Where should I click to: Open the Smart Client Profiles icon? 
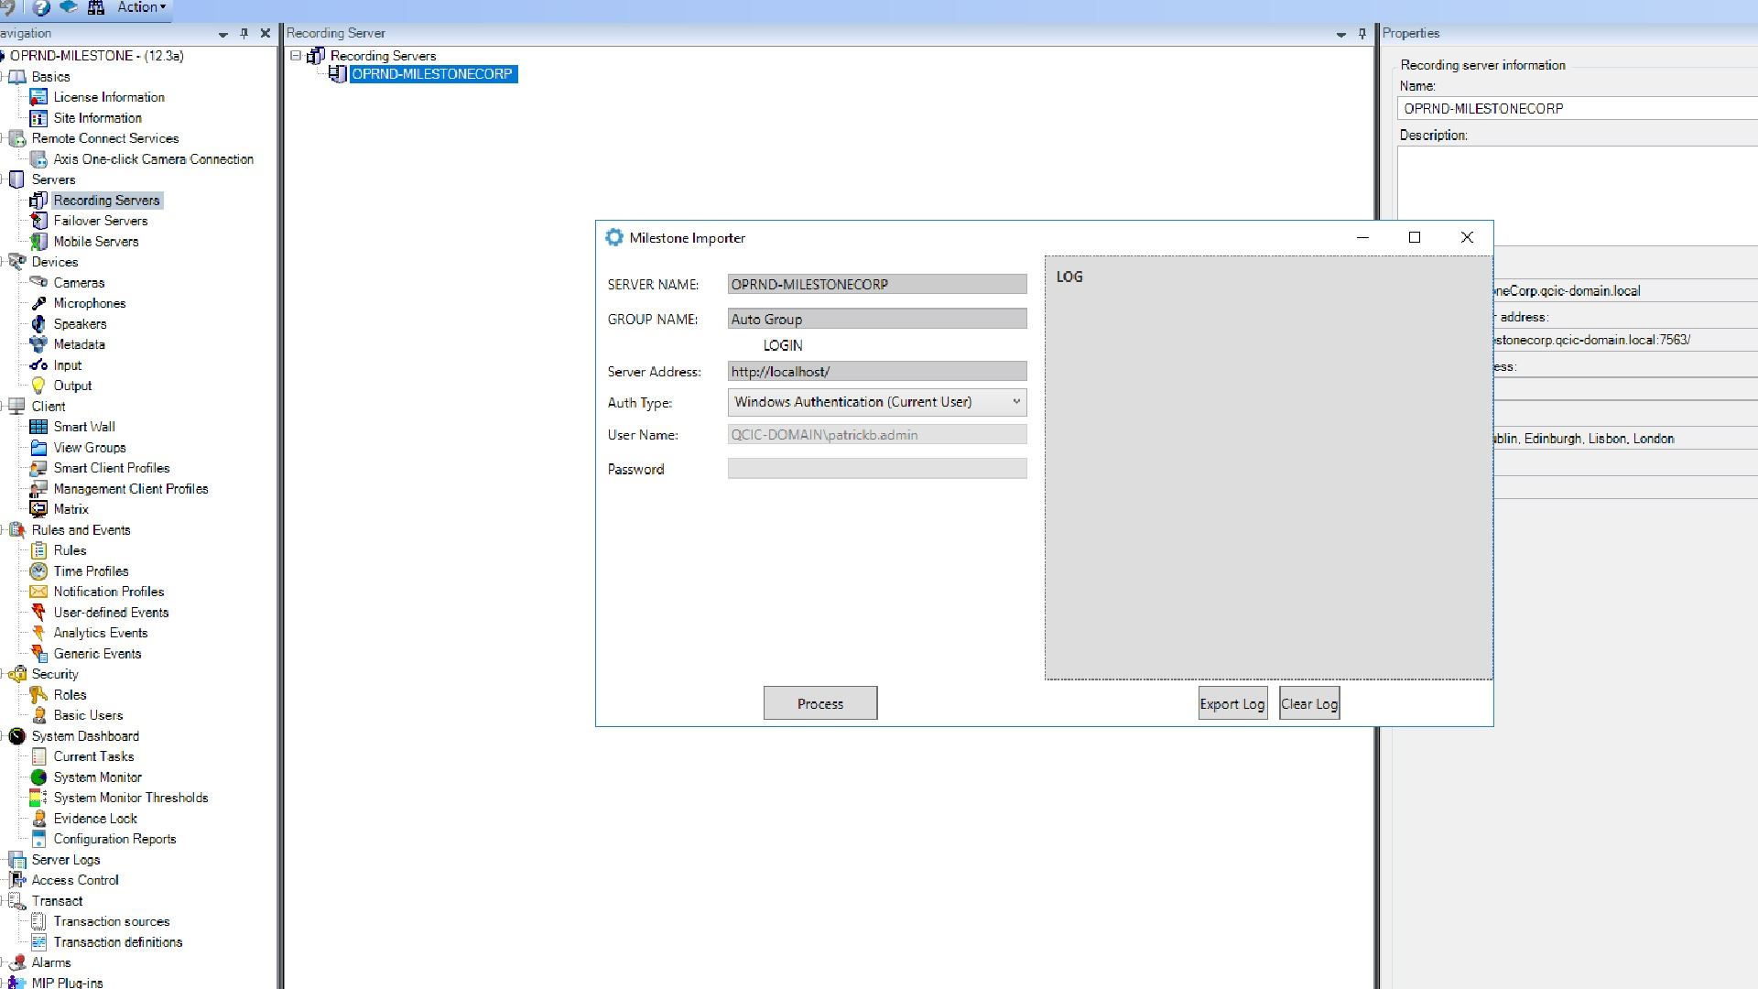coord(38,468)
